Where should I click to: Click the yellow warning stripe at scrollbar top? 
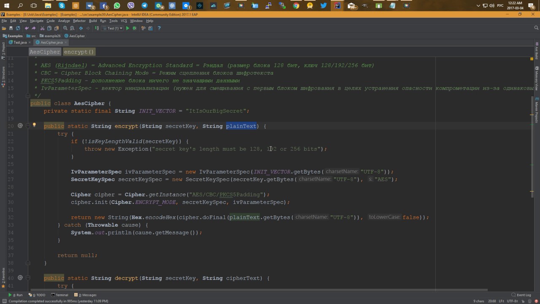coord(532,59)
